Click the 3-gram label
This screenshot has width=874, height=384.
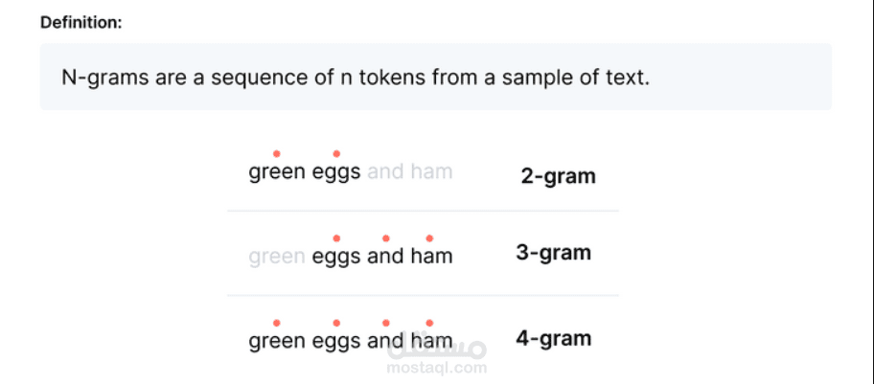click(554, 253)
